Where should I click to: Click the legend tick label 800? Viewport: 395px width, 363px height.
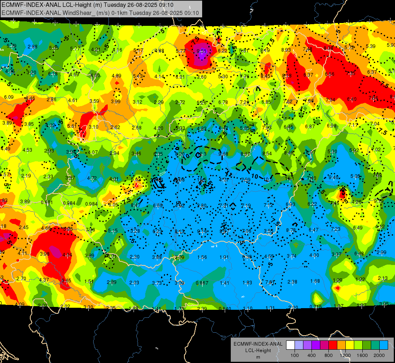(328, 355)
